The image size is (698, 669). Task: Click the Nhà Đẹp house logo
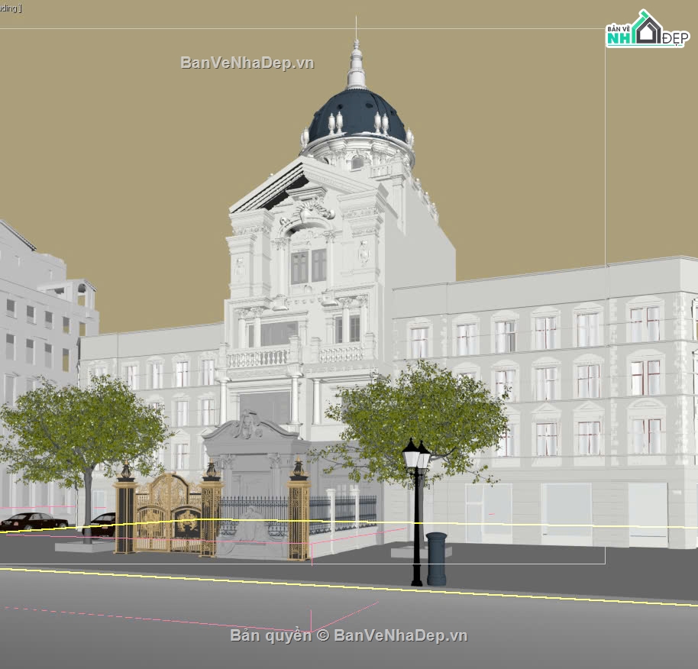[646, 31]
